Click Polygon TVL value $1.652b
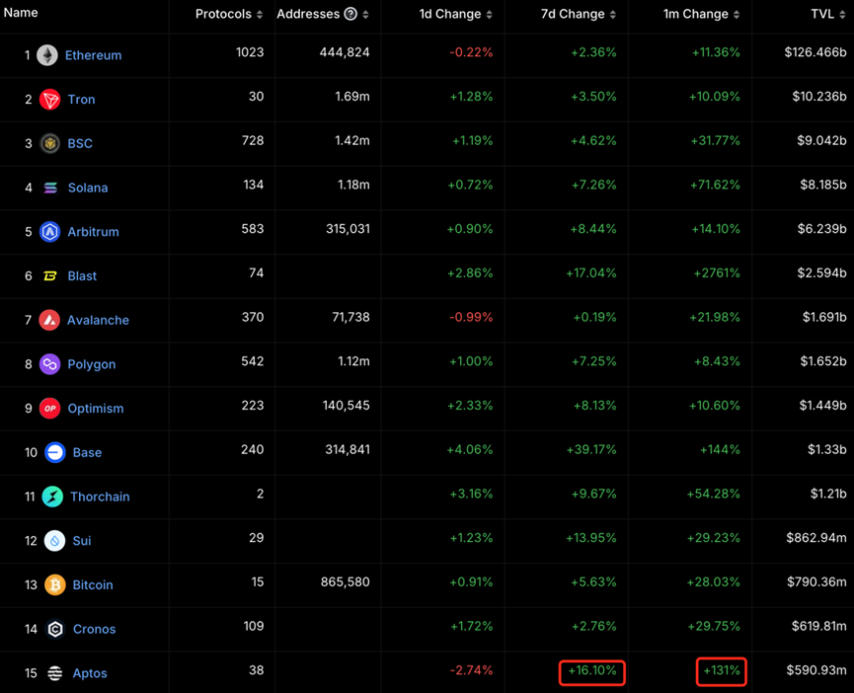The width and height of the screenshot is (854, 693). [x=823, y=361]
